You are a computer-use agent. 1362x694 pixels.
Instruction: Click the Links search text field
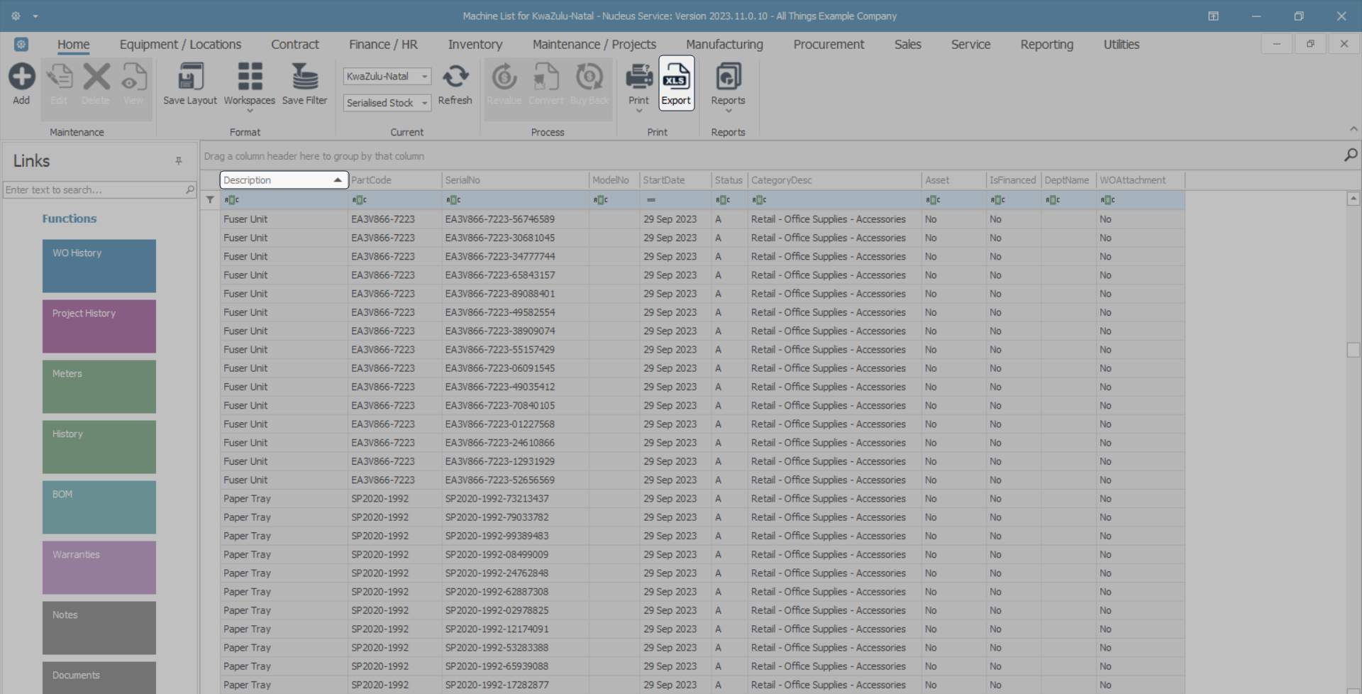click(x=92, y=190)
